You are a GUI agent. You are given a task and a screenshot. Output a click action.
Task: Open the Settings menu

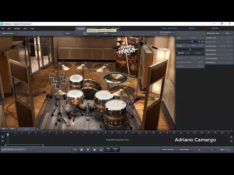point(17,29)
